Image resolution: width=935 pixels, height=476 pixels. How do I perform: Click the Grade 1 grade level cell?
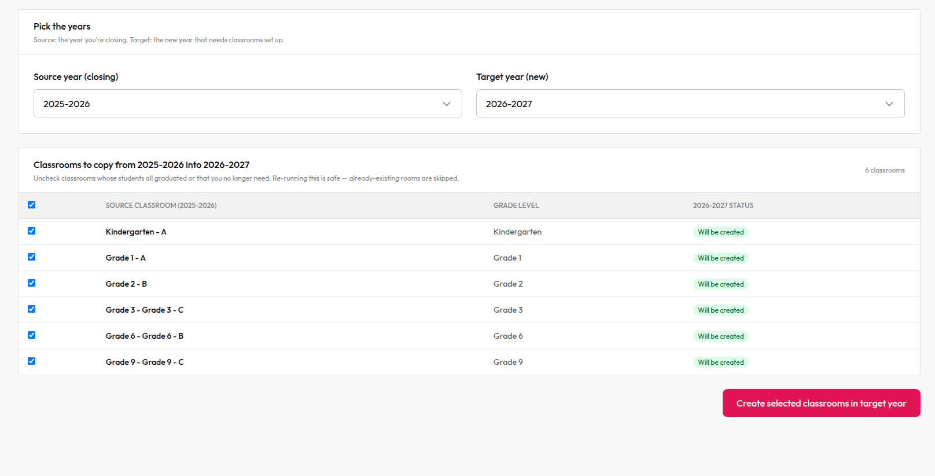tap(507, 258)
